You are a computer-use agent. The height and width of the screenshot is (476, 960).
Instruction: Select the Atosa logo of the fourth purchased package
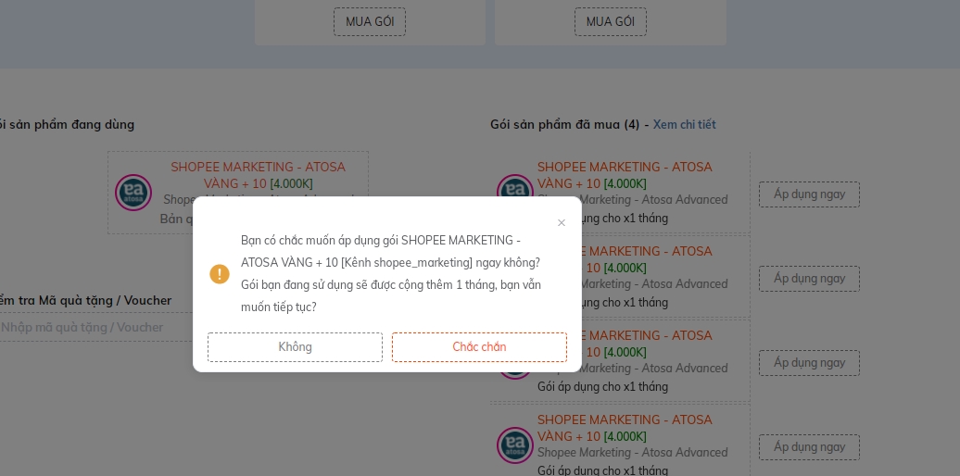click(x=515, y=445)
